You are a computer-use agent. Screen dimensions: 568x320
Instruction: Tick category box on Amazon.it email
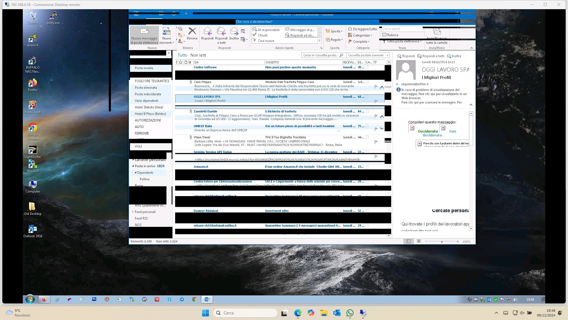click(x=367, y=167)
